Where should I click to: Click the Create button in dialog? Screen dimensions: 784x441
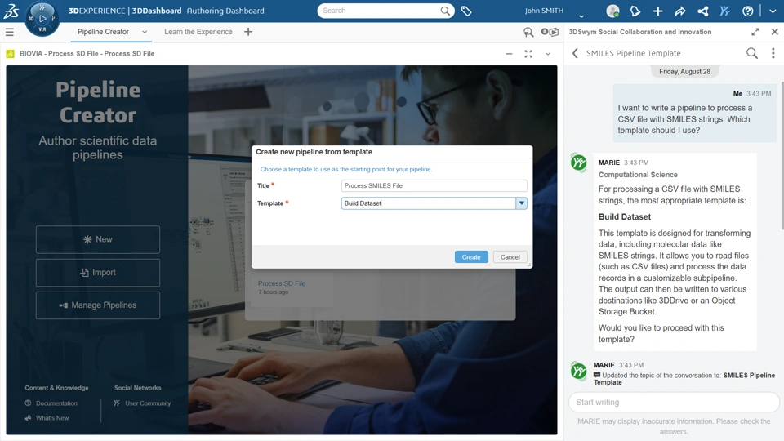[x=471, y=257]
